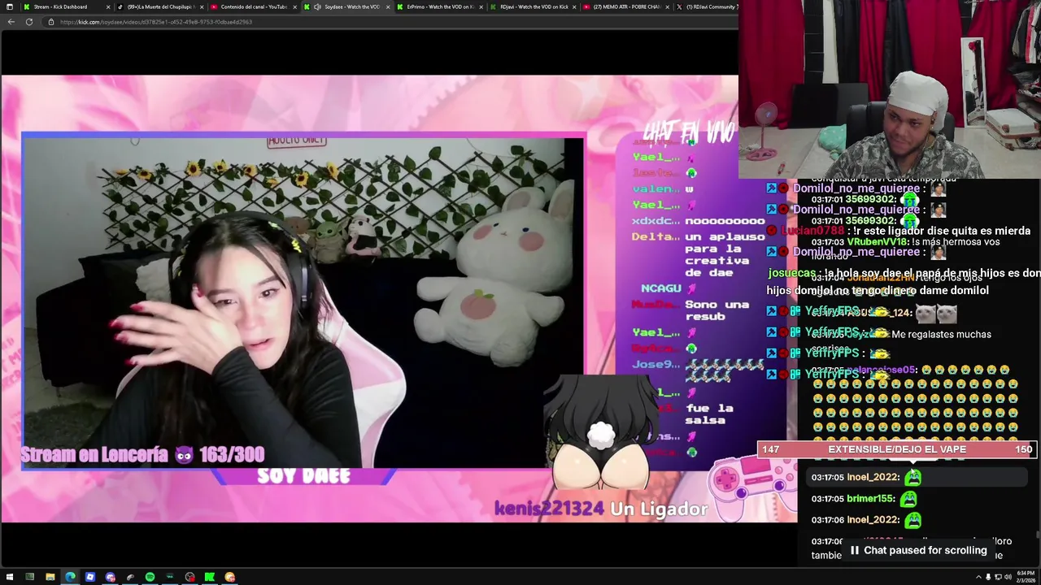Open network tray icon
This screenshot has width=1041, height=585.
pyautogui.click(x=998, y=577)
